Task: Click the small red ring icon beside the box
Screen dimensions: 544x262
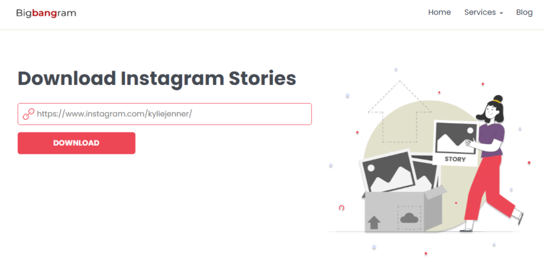Action: [x=341, y=208]
